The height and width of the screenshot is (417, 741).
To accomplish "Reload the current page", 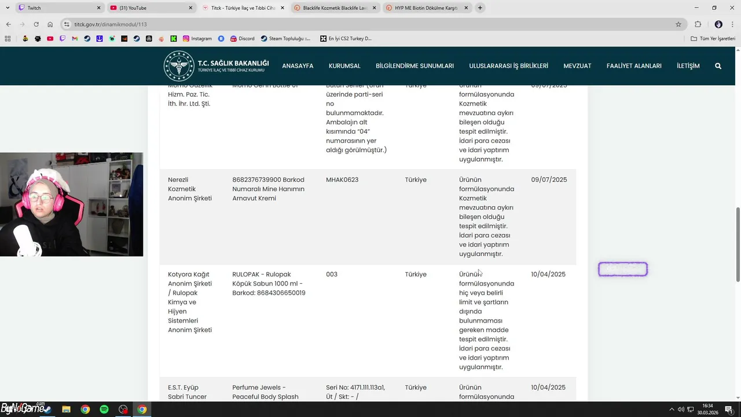I will pyautogui.click(x=36, y=24).
